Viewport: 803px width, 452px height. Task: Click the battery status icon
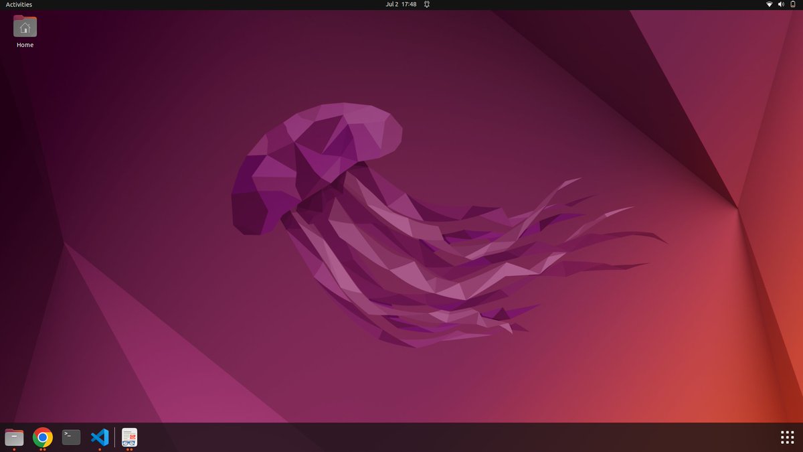pos(792,5)
